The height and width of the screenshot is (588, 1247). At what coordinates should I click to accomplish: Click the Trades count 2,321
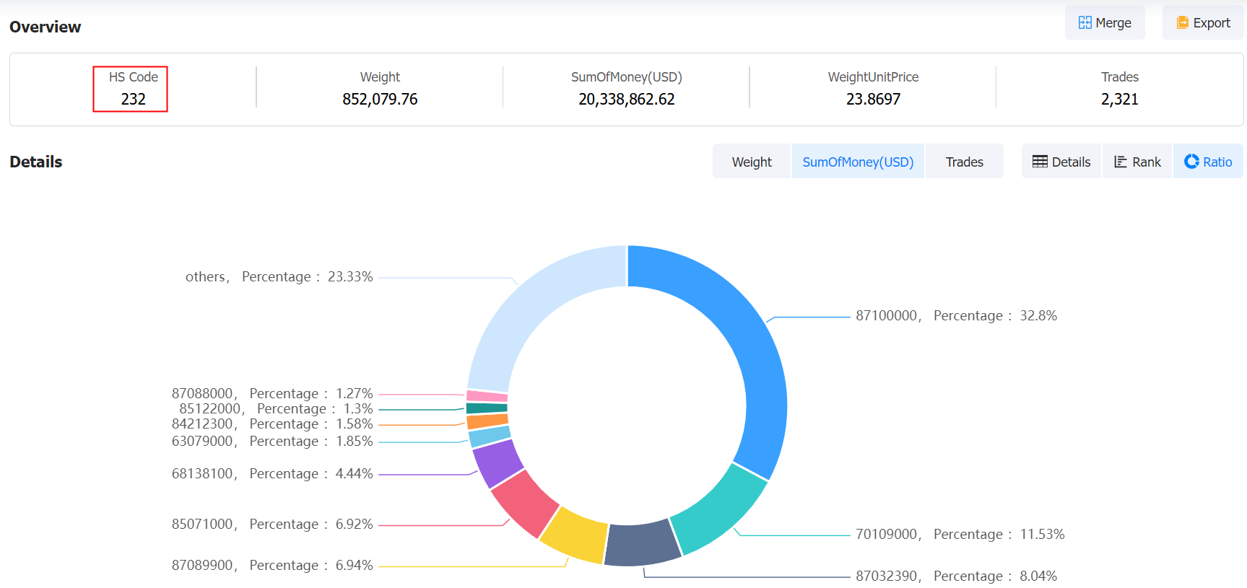coord(1119,100)
